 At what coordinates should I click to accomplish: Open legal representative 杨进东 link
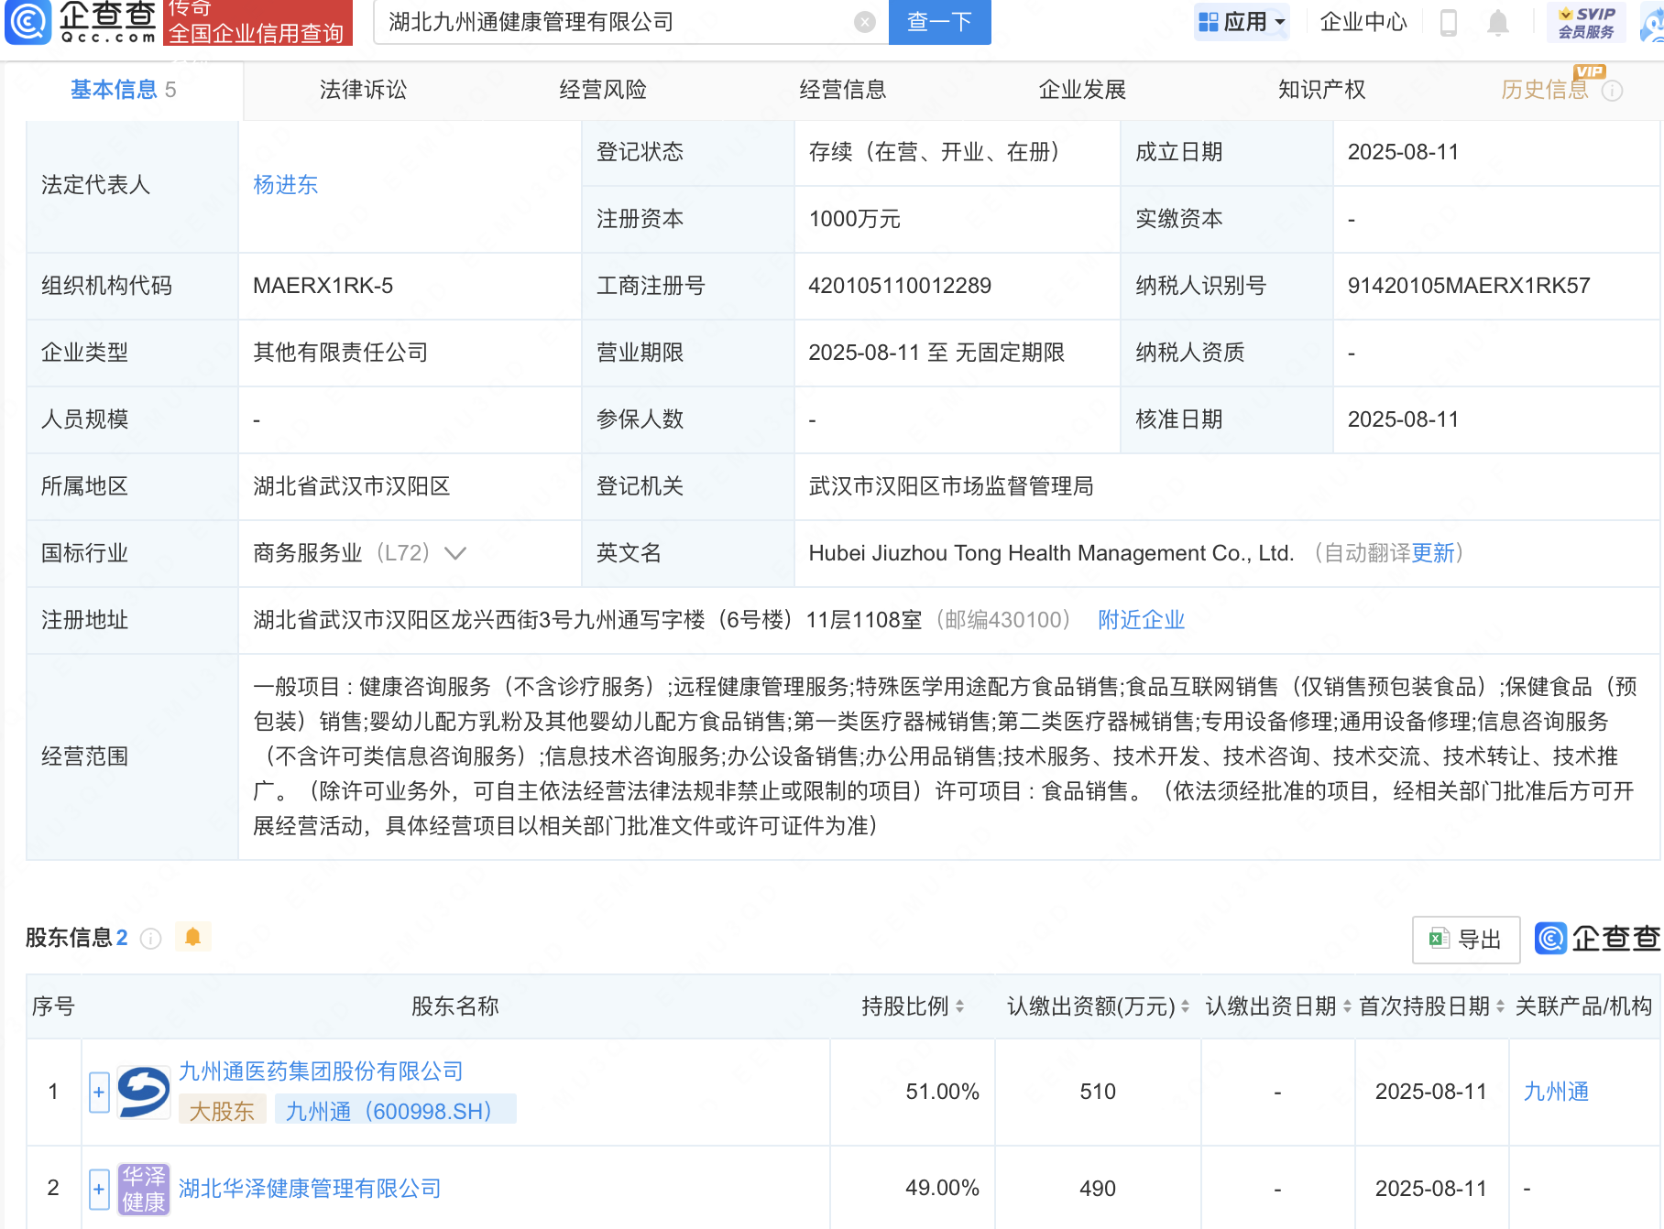[285, 185]
